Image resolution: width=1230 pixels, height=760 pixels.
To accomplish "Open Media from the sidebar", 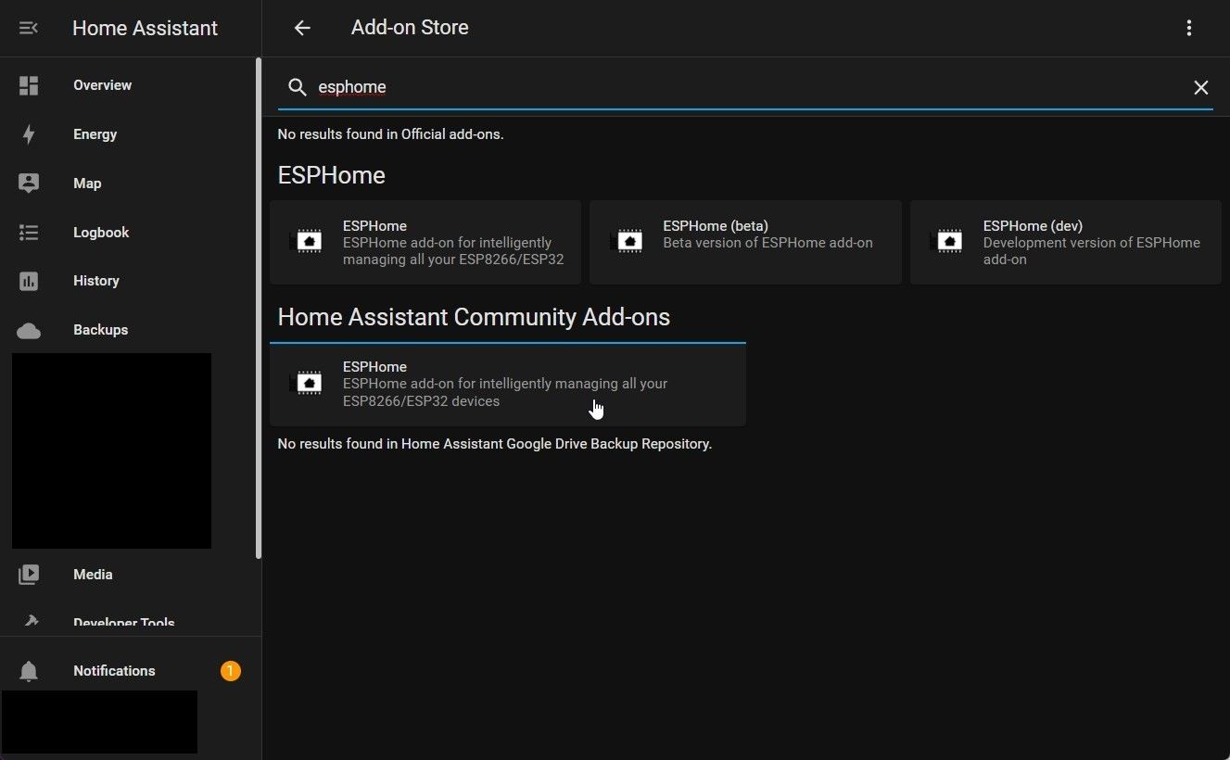I will click(x=93, y=575).
